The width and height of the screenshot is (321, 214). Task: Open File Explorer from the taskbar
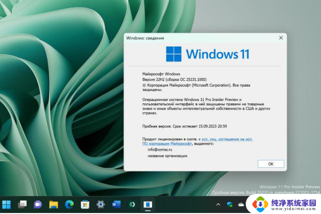(x=54, y=204)
